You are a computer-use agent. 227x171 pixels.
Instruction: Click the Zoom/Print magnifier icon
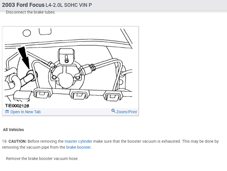(113, 111)
